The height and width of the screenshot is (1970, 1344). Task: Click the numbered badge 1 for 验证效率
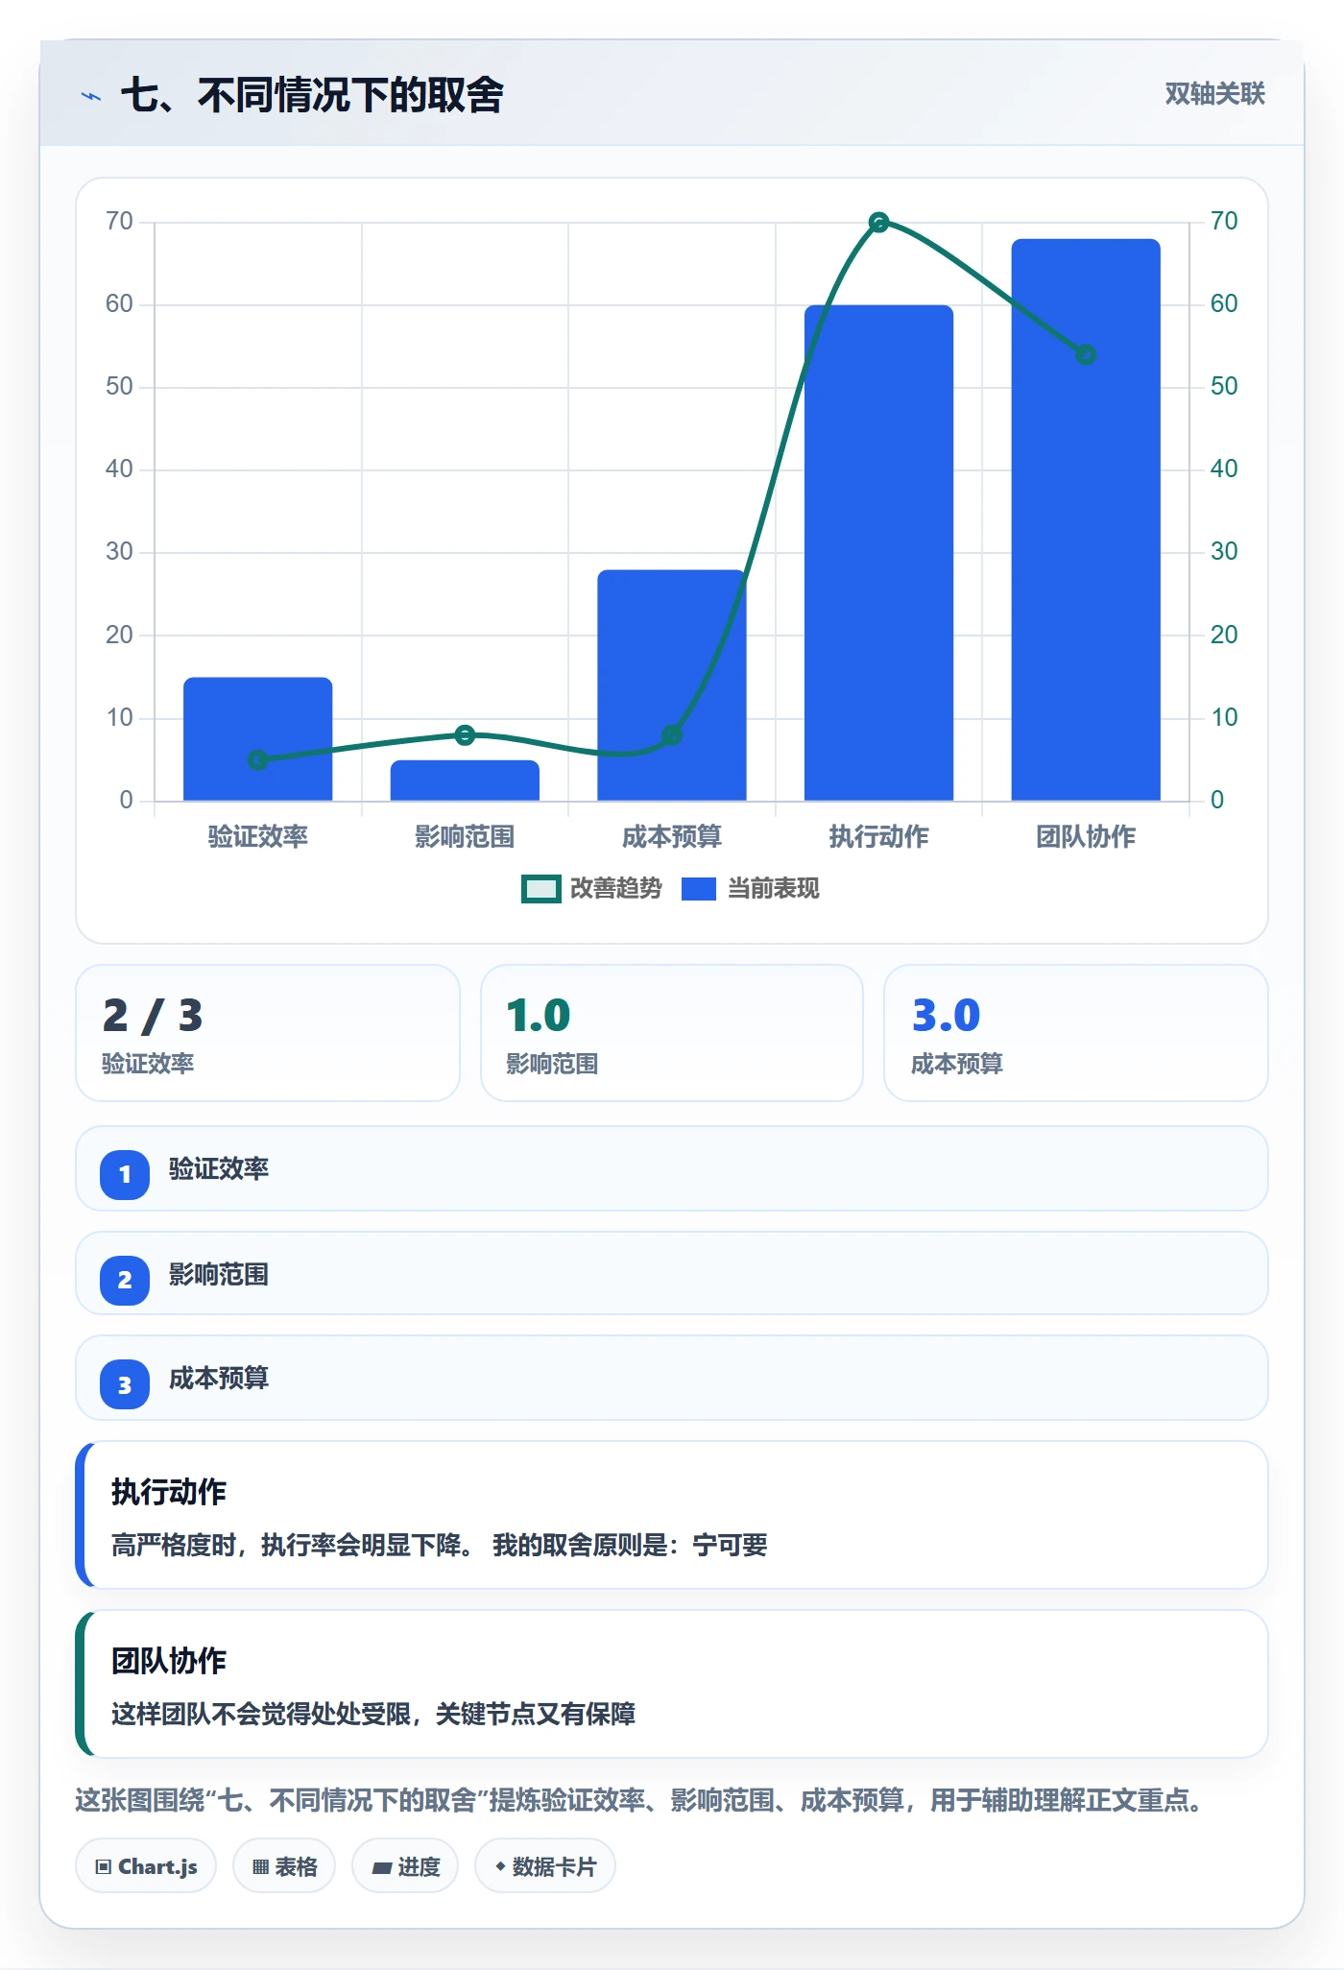point(125,1174)
